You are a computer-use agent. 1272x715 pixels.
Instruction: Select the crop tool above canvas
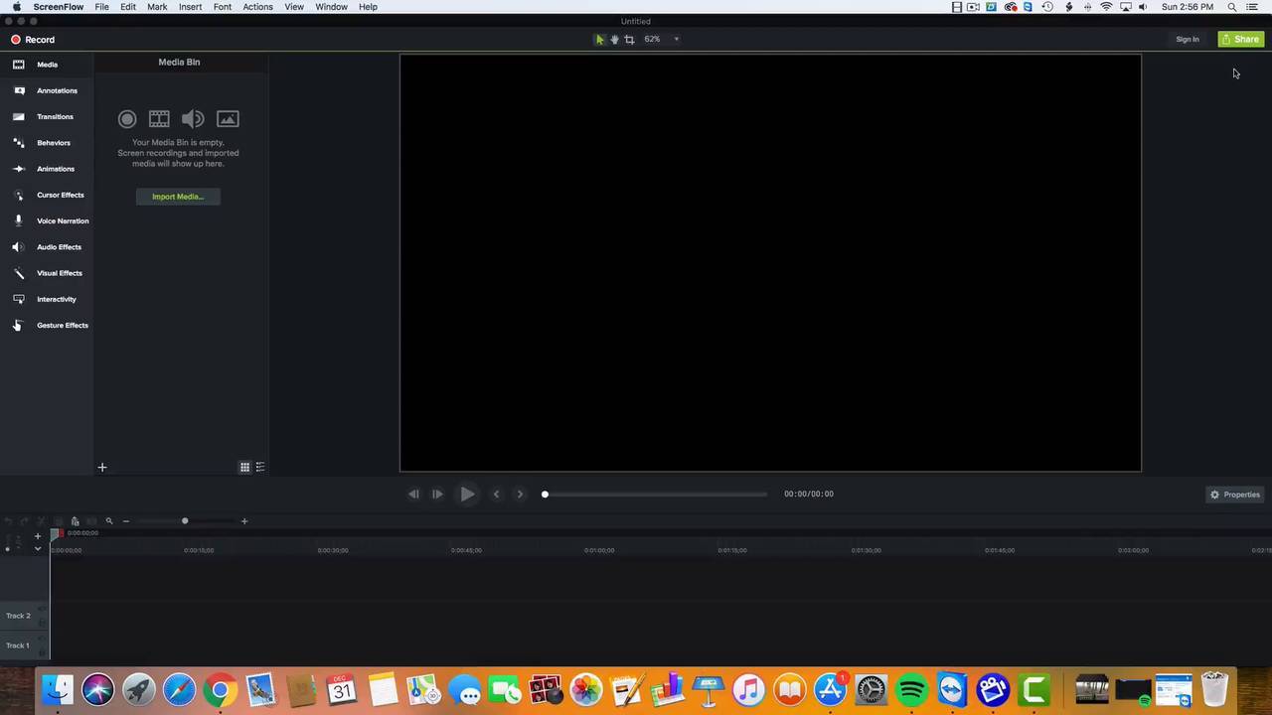coord(629,40)
